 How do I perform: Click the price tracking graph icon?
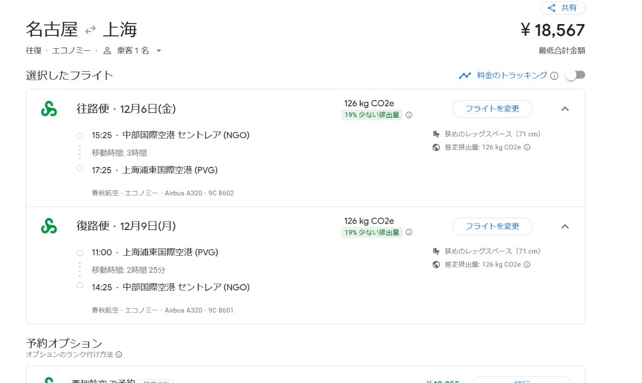coord(464,76)
